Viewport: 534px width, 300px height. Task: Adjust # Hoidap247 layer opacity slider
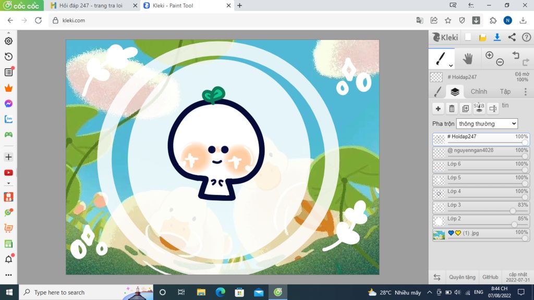[525, 143]
